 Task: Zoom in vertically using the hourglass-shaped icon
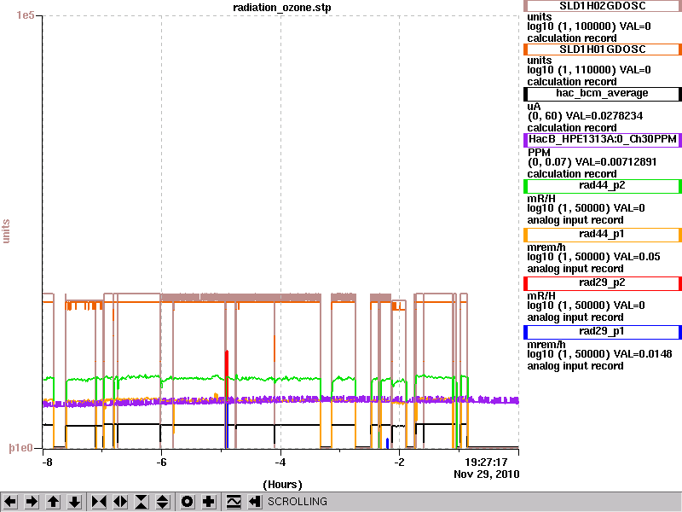[142, 502]
